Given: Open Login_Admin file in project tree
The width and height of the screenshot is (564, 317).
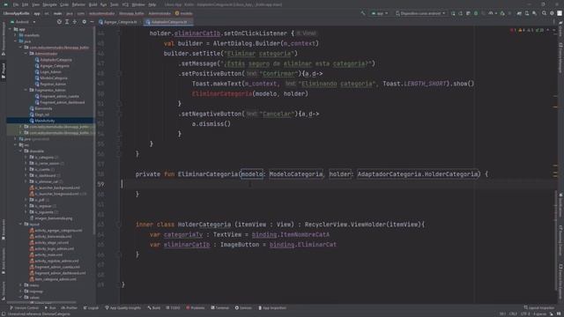Looking at the screenshot, I should coord(48,72).
